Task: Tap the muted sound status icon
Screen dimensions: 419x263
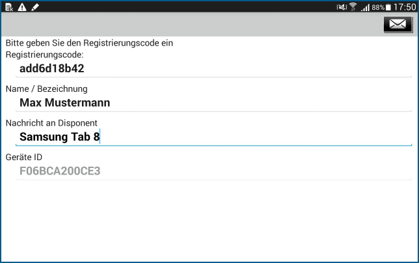Action: click(x=342, y=7)
